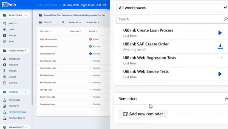The image size is (228, 129).
Task: Select the High Volume Loan test run
Action: tap(73, 47)
